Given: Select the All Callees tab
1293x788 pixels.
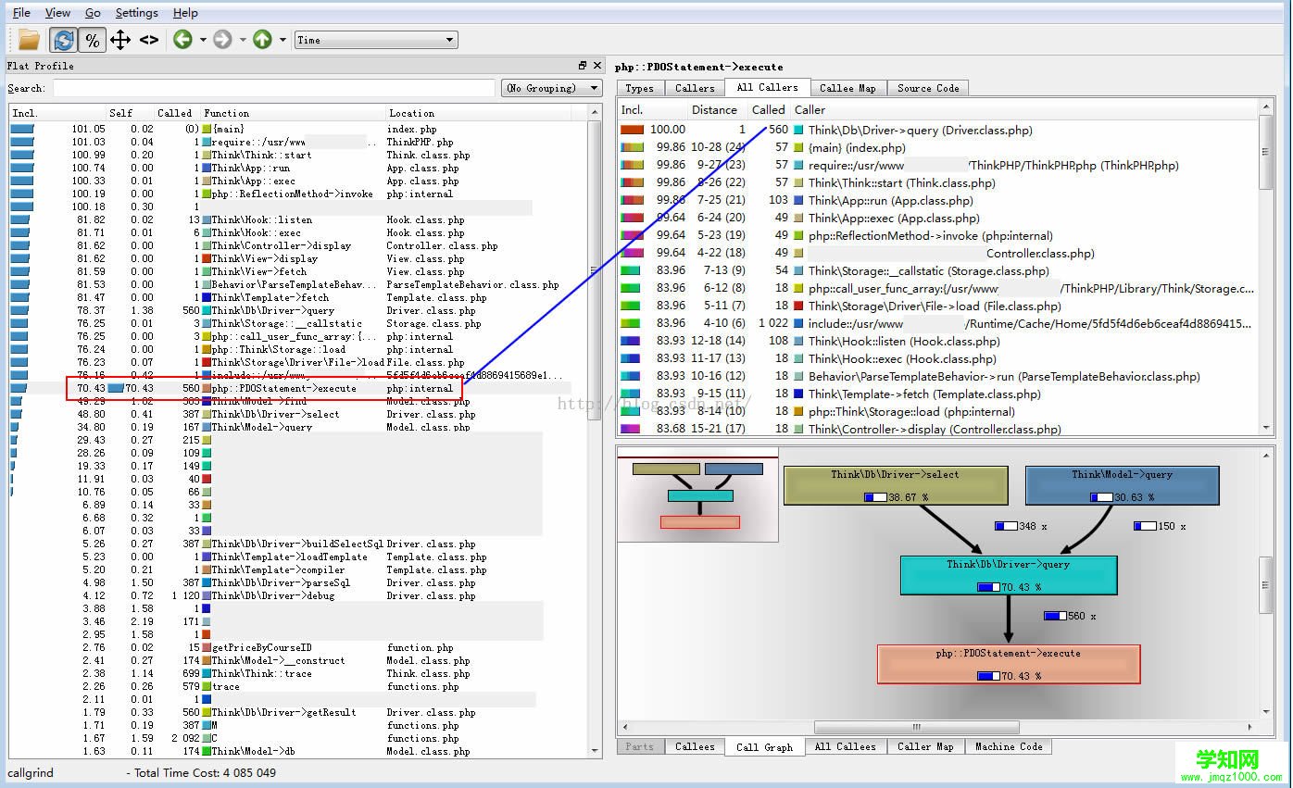Looking at the screenshot, I should pyautogui.click(x=845, y=746).
